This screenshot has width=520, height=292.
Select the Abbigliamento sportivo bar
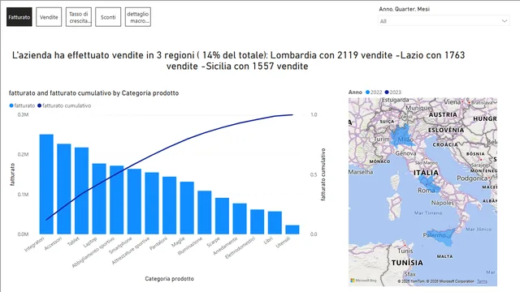pos(117,200)
